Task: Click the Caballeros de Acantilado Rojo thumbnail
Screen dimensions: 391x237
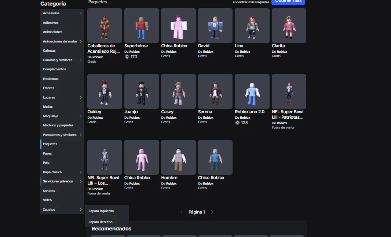Action: pyautogui.click(x=105, y=26)
